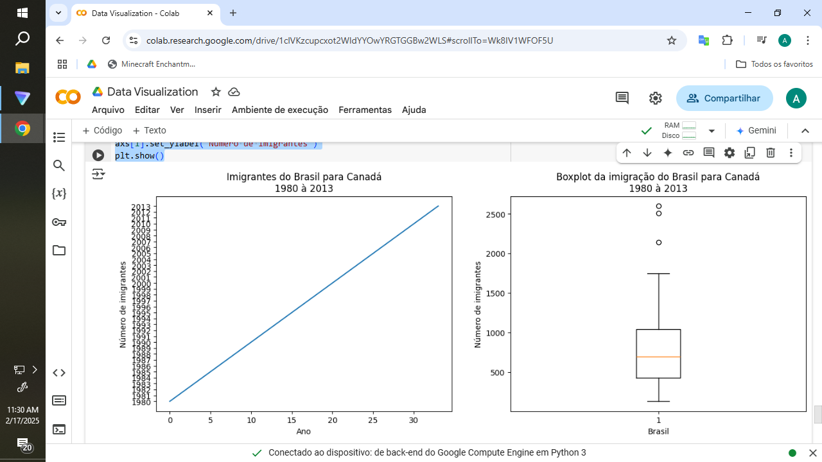The height and width of the screenshot is (462, 822).
Task: Click the Compartilhar share button
Action: coord(724,98)
